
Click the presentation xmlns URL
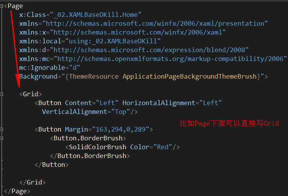155,23
